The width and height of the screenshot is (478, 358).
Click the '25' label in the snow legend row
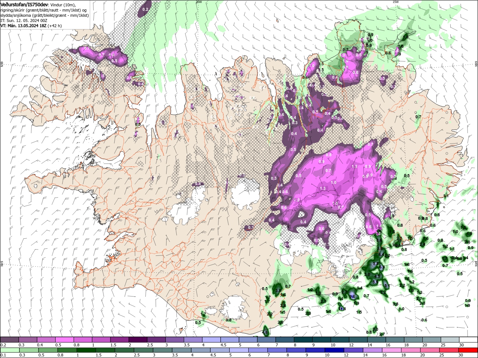point(443,345)
